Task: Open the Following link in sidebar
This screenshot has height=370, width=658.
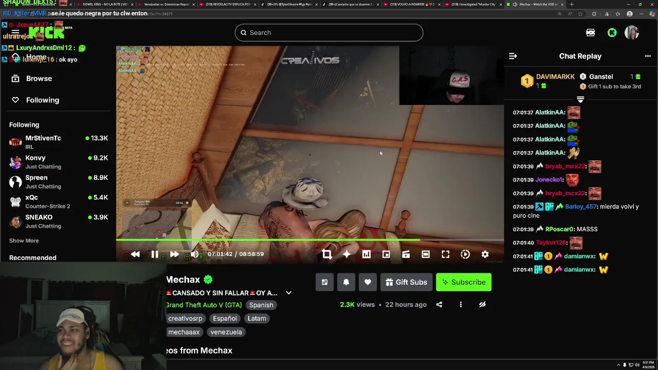Action: pyautogui.click(x=43, y=100)
